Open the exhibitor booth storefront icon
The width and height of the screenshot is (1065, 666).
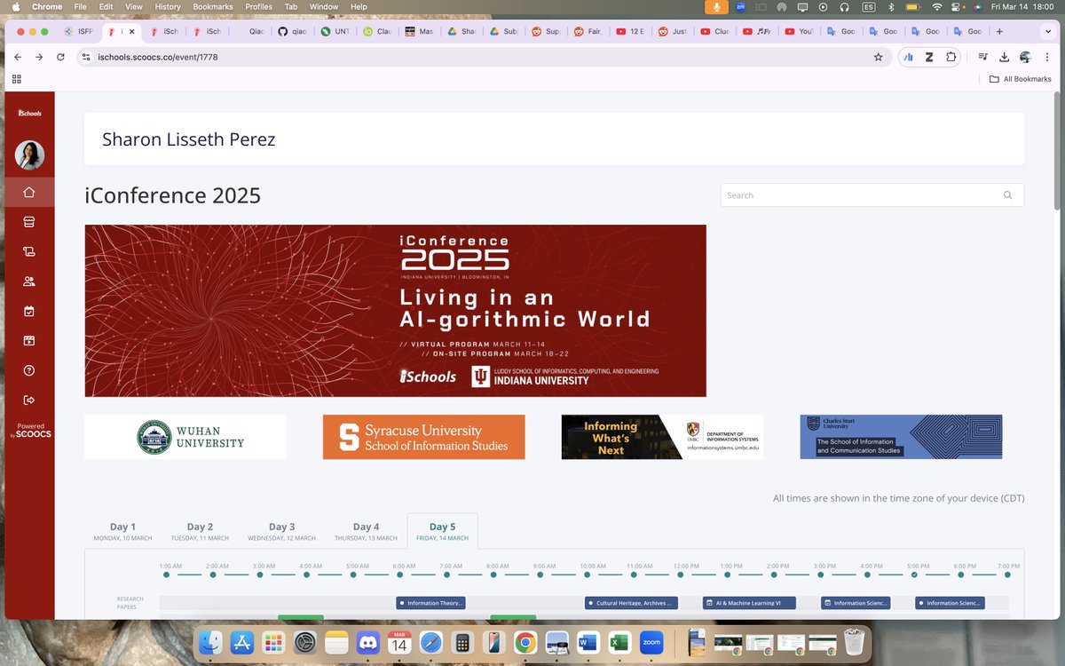[x=28, y=221]
